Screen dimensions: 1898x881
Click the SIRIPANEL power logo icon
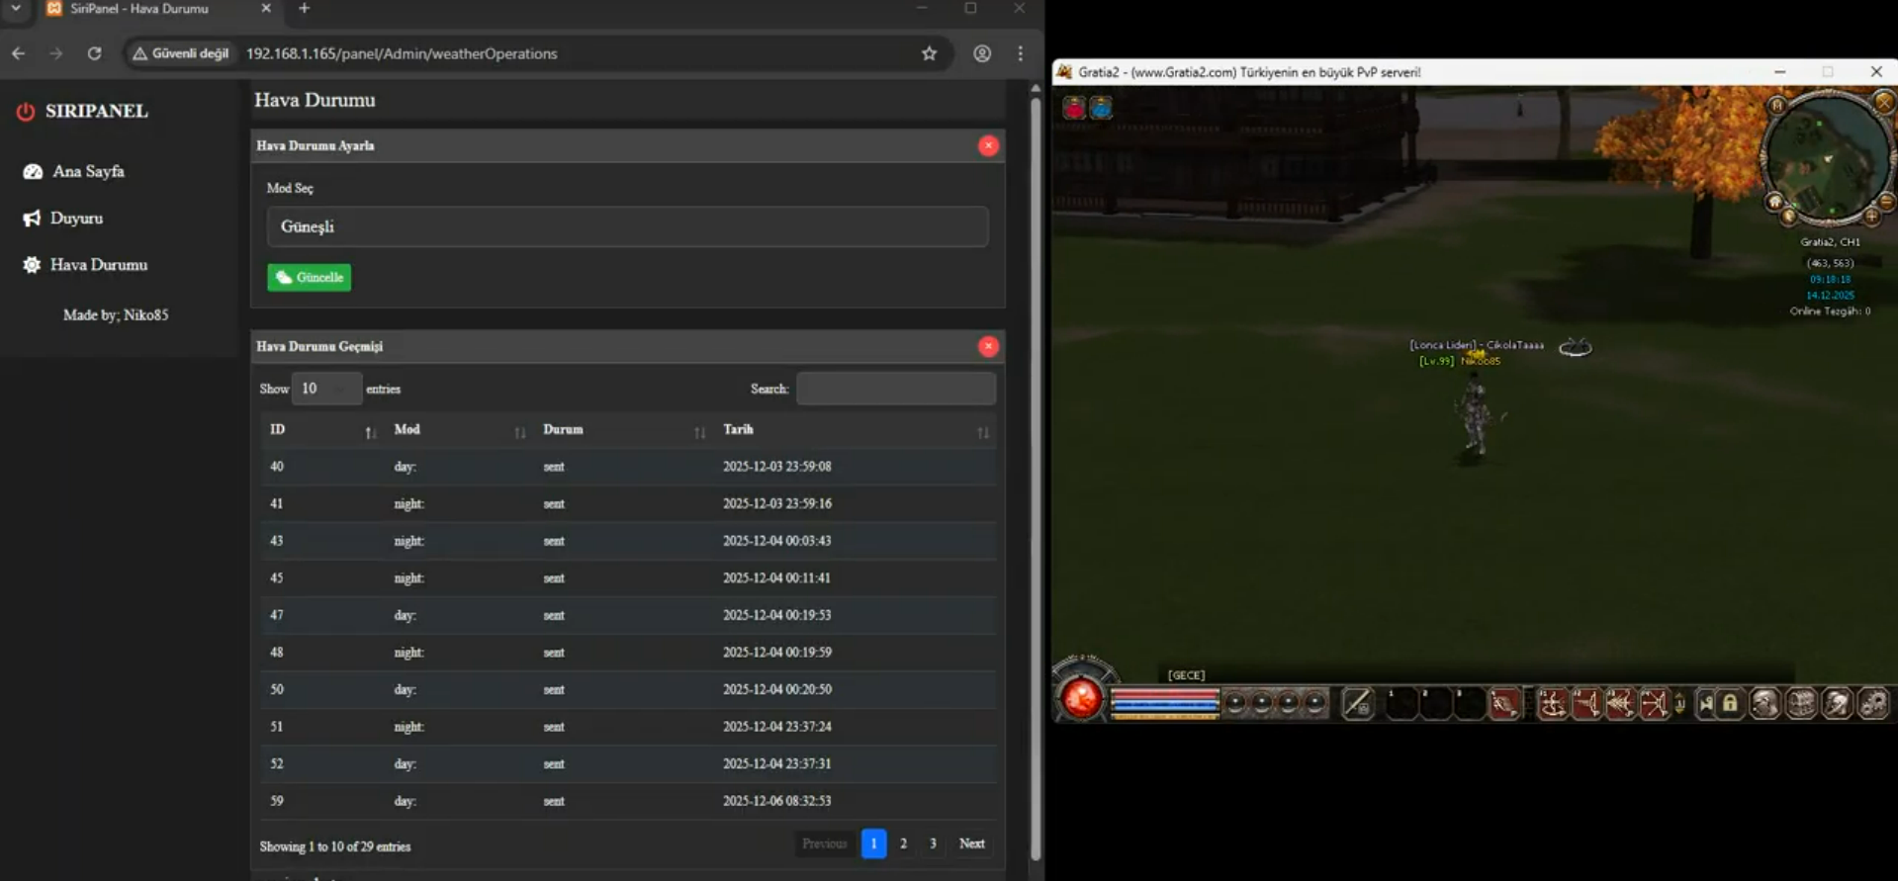[26, 112]
